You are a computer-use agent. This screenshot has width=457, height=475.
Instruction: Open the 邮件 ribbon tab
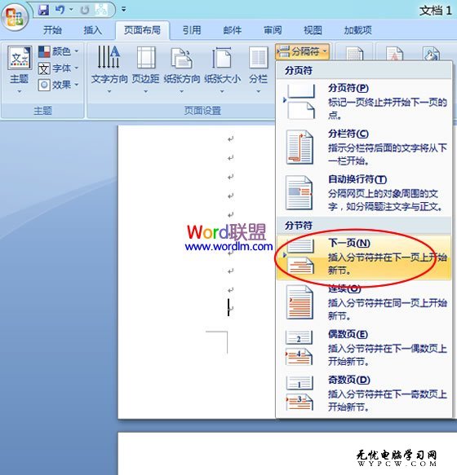pos(232,30)
